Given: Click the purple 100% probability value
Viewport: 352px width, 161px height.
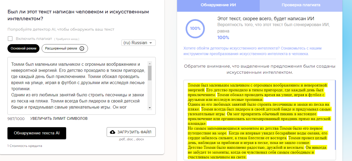Looking at the screenshot, I should [223, 38].
